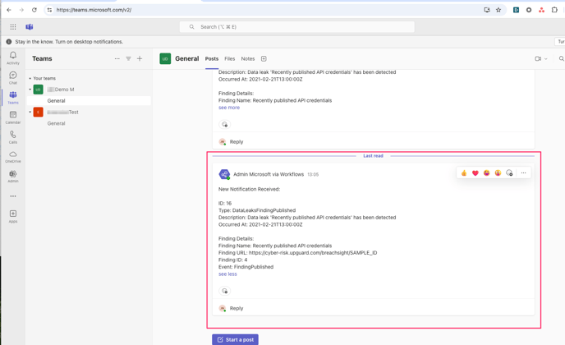The height and width of the screenshot is (345, 565).
Task: Switch to the Files tab
Action: pyautogui.click(x=230, y=59)
